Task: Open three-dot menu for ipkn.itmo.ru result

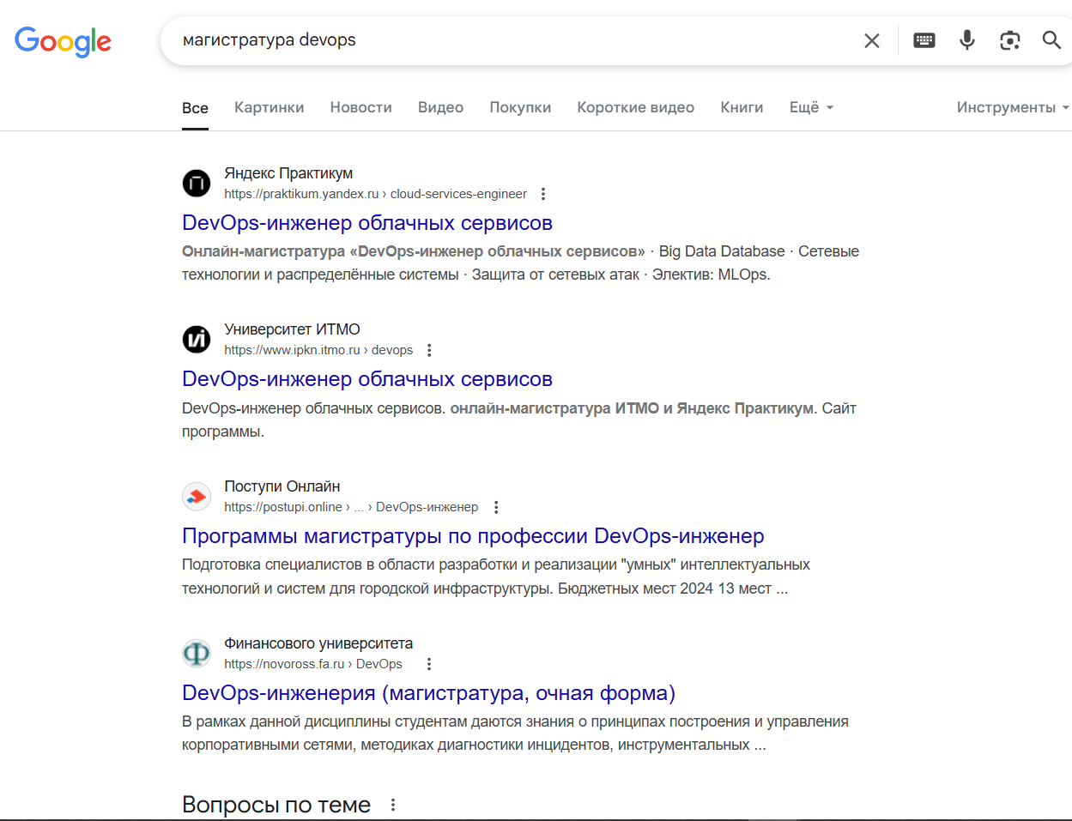Action: click(x=429, y=350)
